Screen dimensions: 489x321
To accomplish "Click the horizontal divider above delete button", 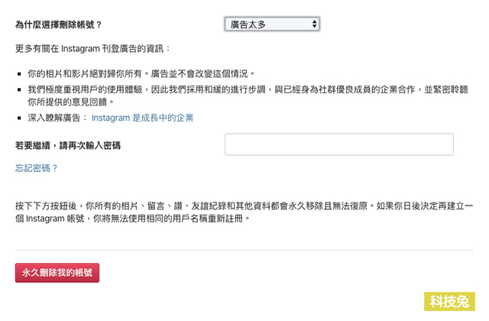I will click(x=244, y=250).
